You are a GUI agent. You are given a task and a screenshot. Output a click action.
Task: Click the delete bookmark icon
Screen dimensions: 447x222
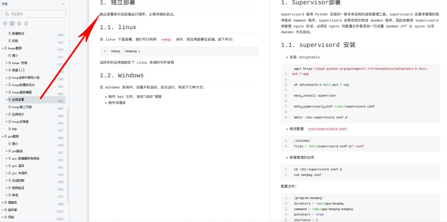click(26, 24)
